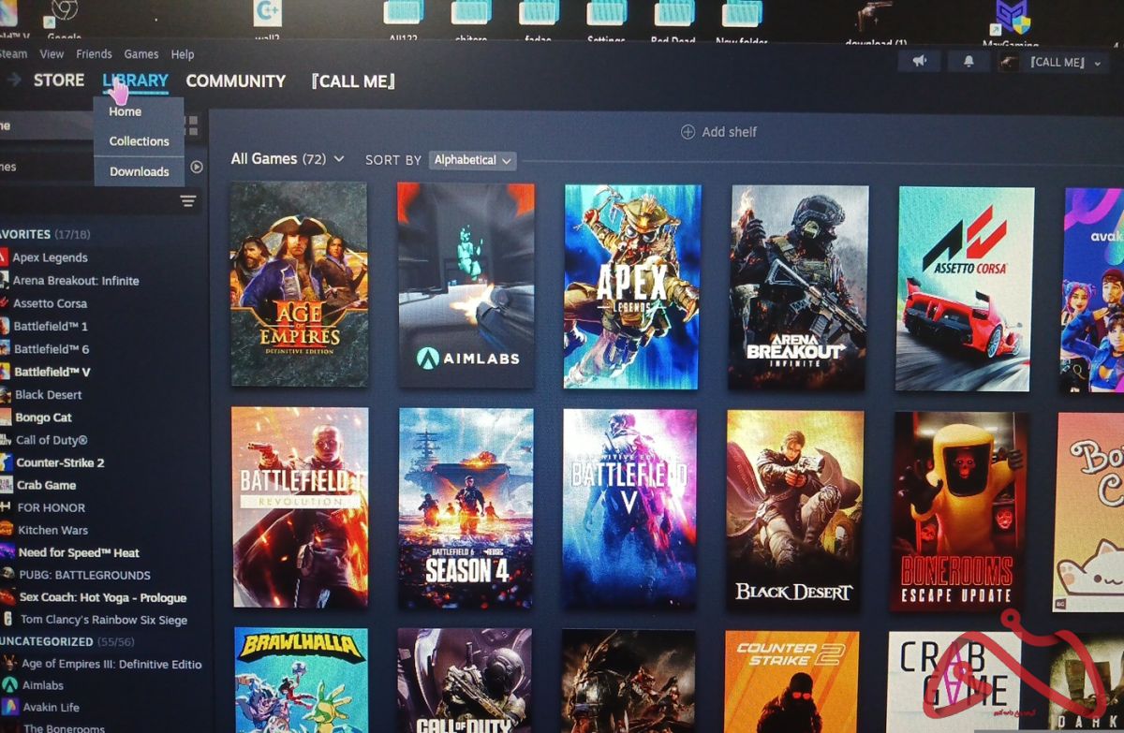Image resolution: width=1124 pixels, height=733 pixels.
Task: Go to the STORE tab
Action: pyautogui.click(x=59, y=81)
